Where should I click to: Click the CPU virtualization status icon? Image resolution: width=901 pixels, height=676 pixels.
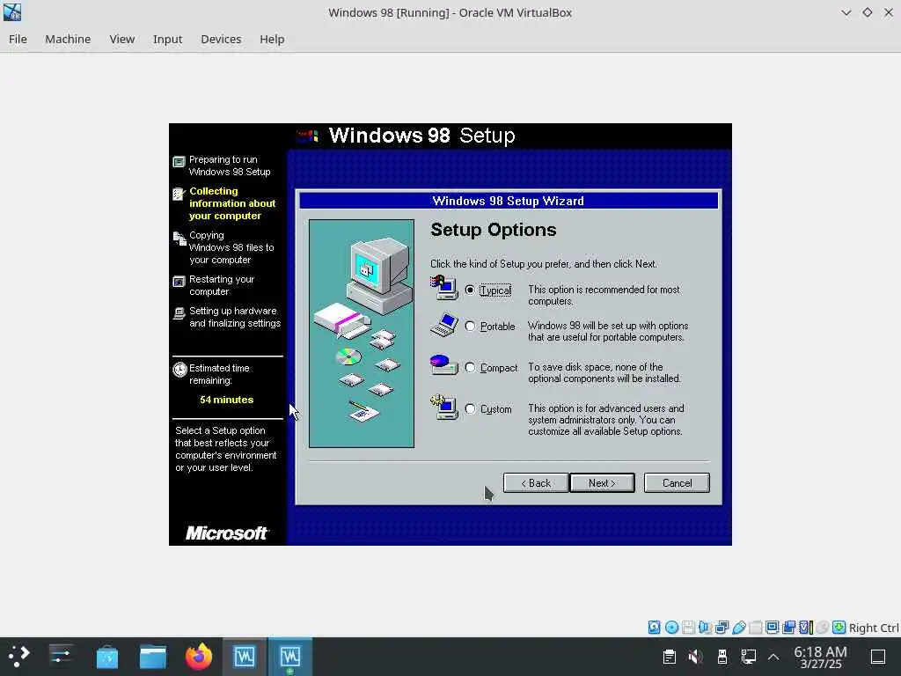coord(806,627)
